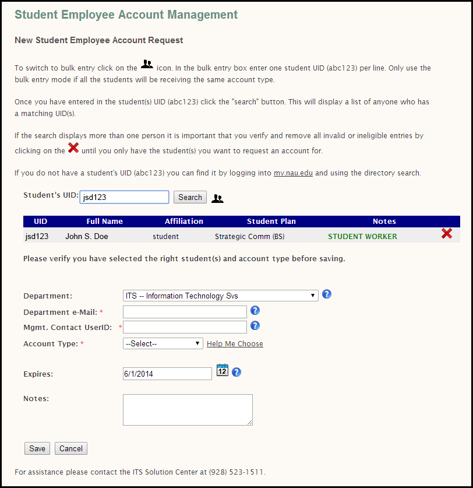Expand the Department dropdown list
The image size is (473, 488).
coord(221,296)
